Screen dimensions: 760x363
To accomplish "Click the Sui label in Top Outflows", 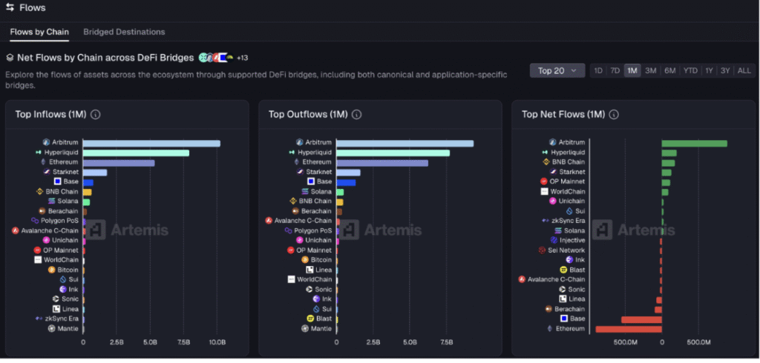I will click(x=327, y=309).
